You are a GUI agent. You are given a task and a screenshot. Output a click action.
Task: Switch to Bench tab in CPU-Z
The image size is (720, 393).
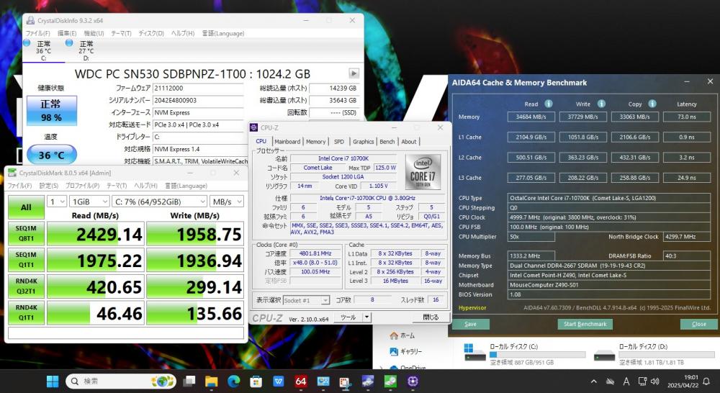point(387,141)
